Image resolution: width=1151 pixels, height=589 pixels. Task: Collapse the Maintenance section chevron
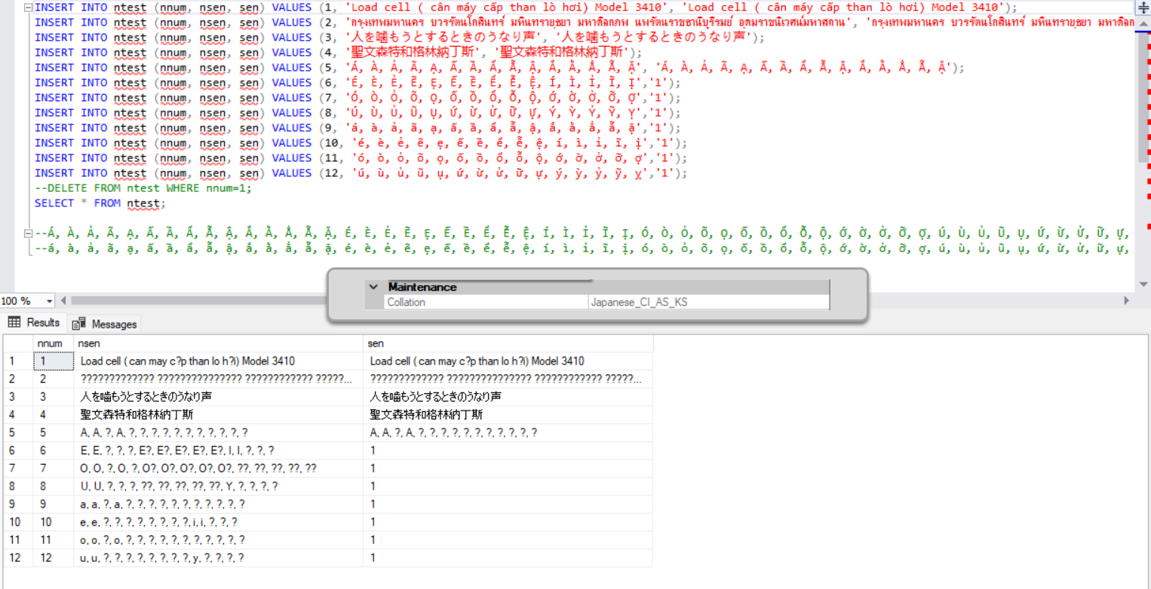(373, 286)
